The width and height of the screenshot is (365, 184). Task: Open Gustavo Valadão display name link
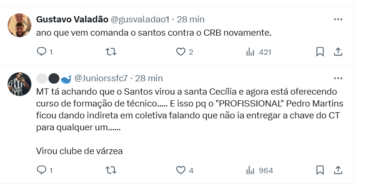[72, 19]
